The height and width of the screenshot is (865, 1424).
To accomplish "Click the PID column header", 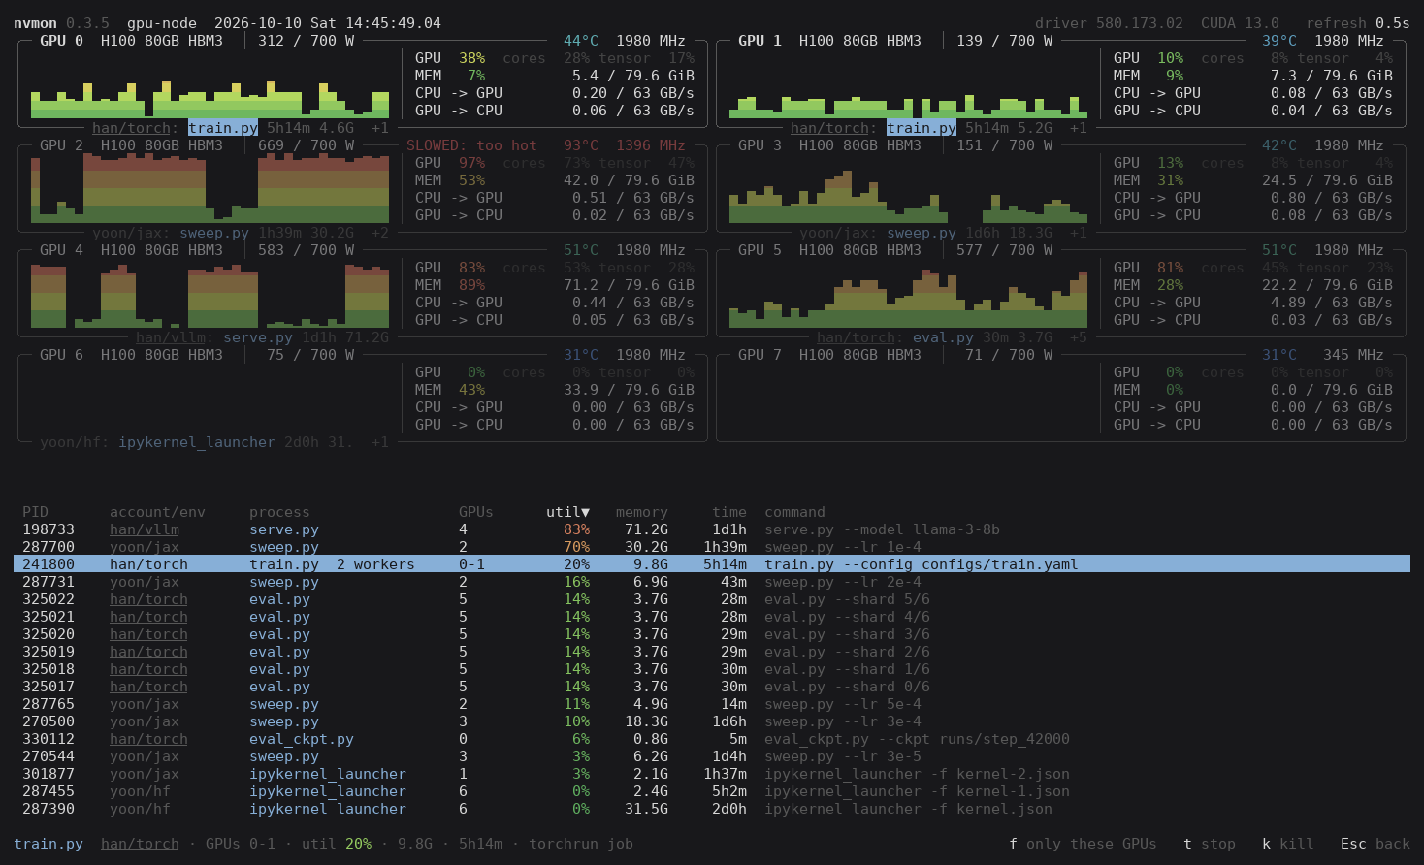I will click(35, 512).
